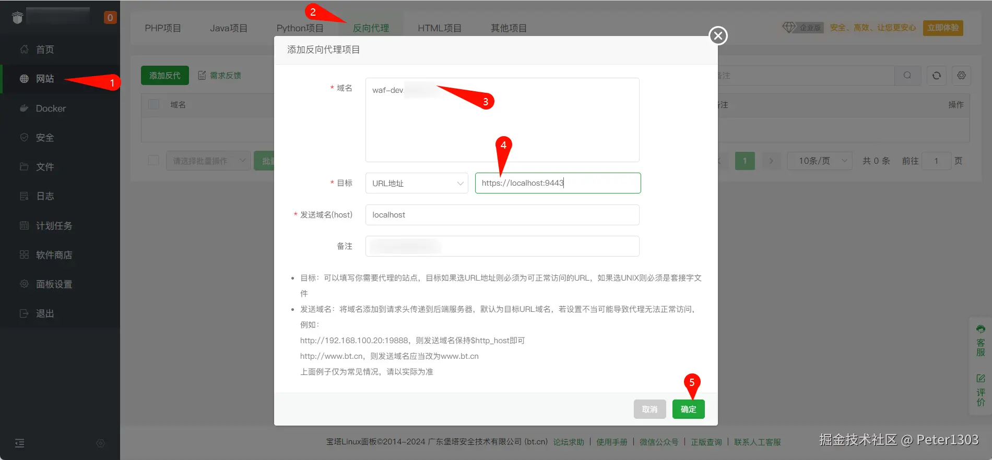Click the green 确定 confirm button
Image resolution: width=992 pixels, height=460 pixels.
[x=689, y=409]
